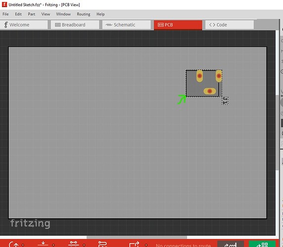Switch to the Schematic tab

(126, 25)
